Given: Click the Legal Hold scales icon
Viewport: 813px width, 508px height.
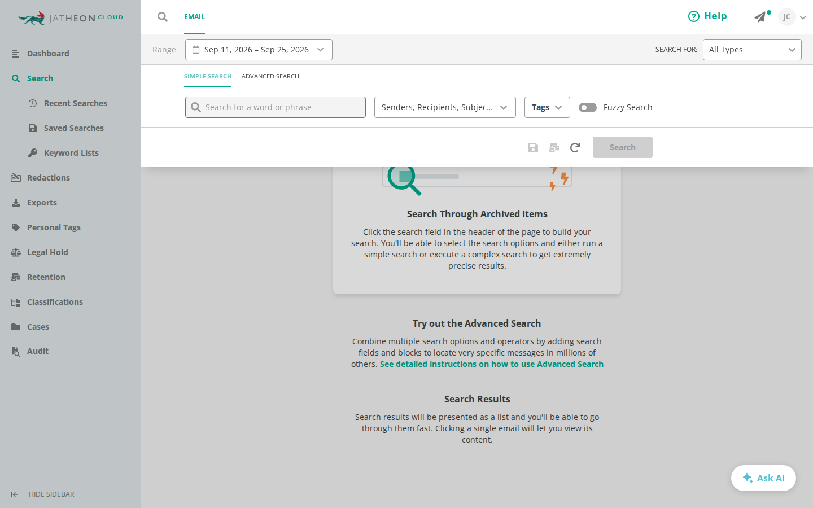Looking at the screenshot, I should (16, 252).
